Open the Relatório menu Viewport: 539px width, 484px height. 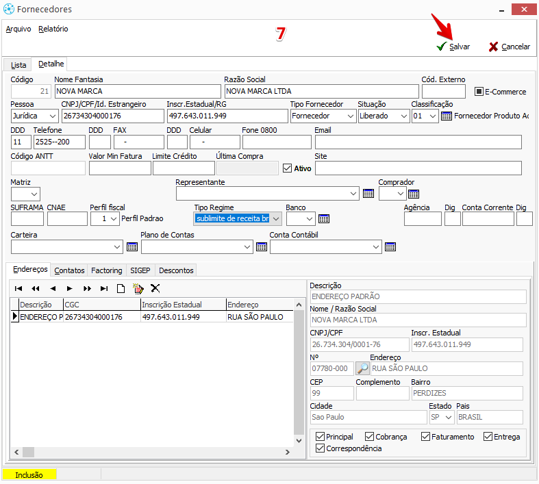click(53, 29)
